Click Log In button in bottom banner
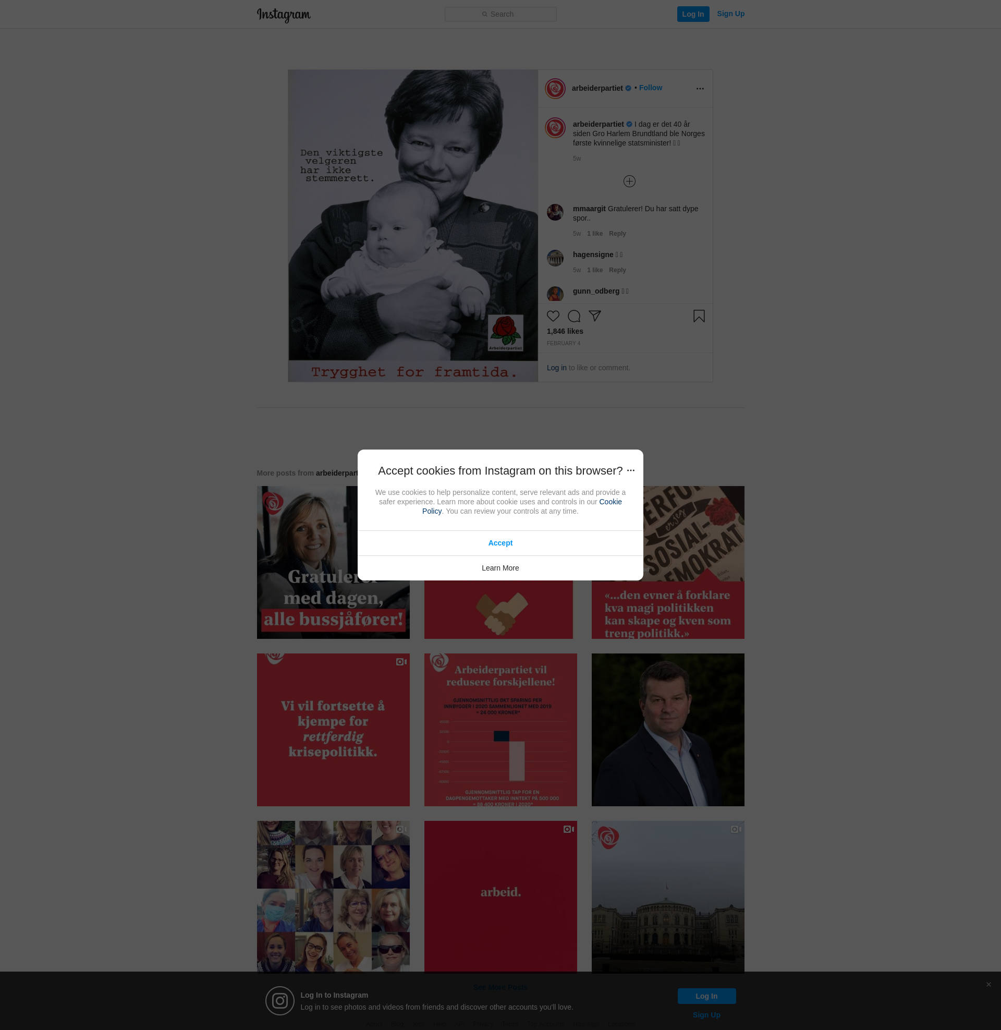 706,996
